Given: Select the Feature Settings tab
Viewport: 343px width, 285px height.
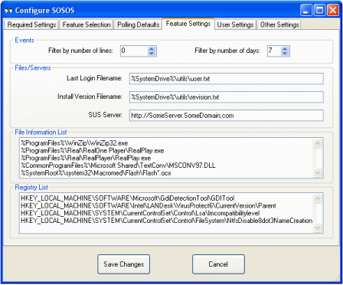Looking at the screenshot, I should tap(188, 24).
